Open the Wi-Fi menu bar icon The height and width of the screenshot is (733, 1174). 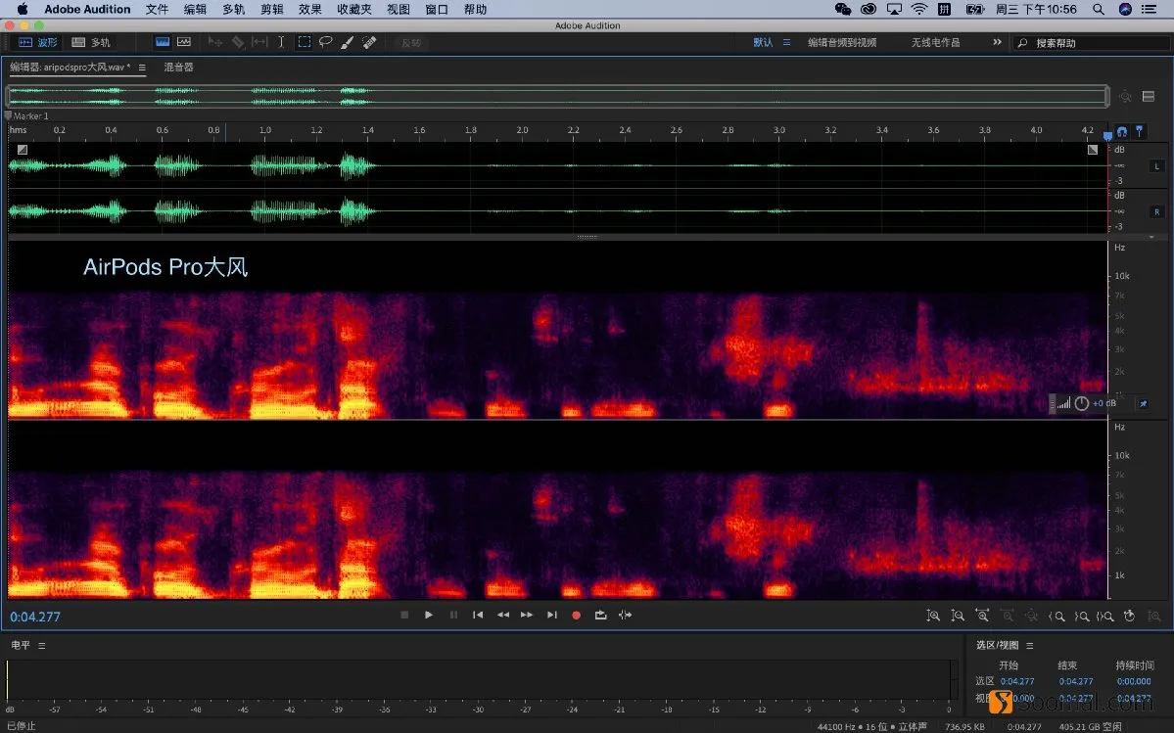(918, 9)
